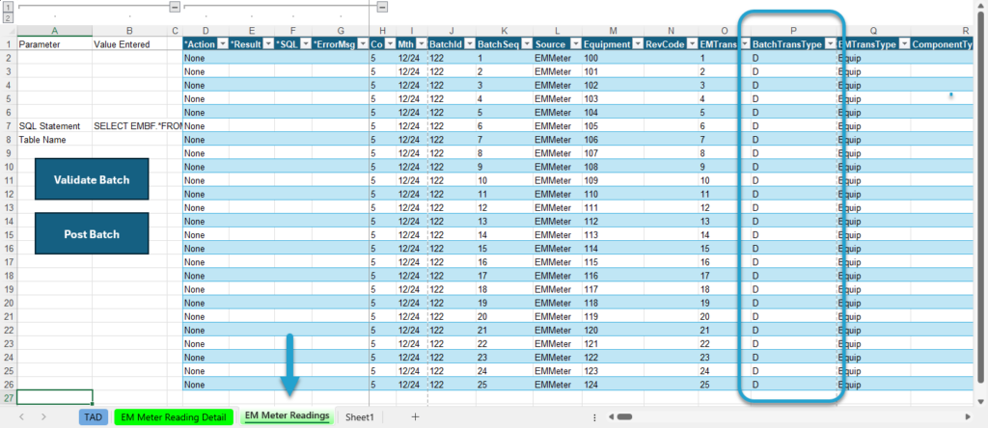Click the tab bar options dots icon
Viewport: 988px width, 428px height.
[x=594, y=416]
